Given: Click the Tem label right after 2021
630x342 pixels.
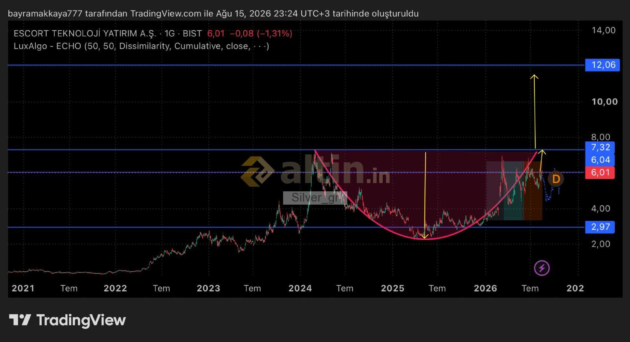Looking at the screenshot, I should click(69, 288).
